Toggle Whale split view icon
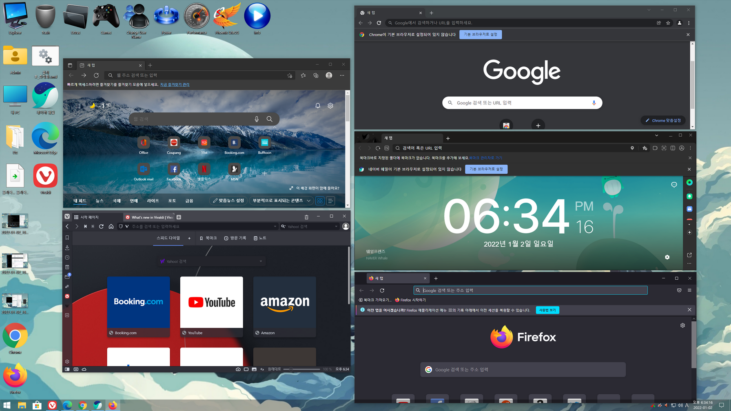This screenshot has width=731, height=411. [673, 148]
